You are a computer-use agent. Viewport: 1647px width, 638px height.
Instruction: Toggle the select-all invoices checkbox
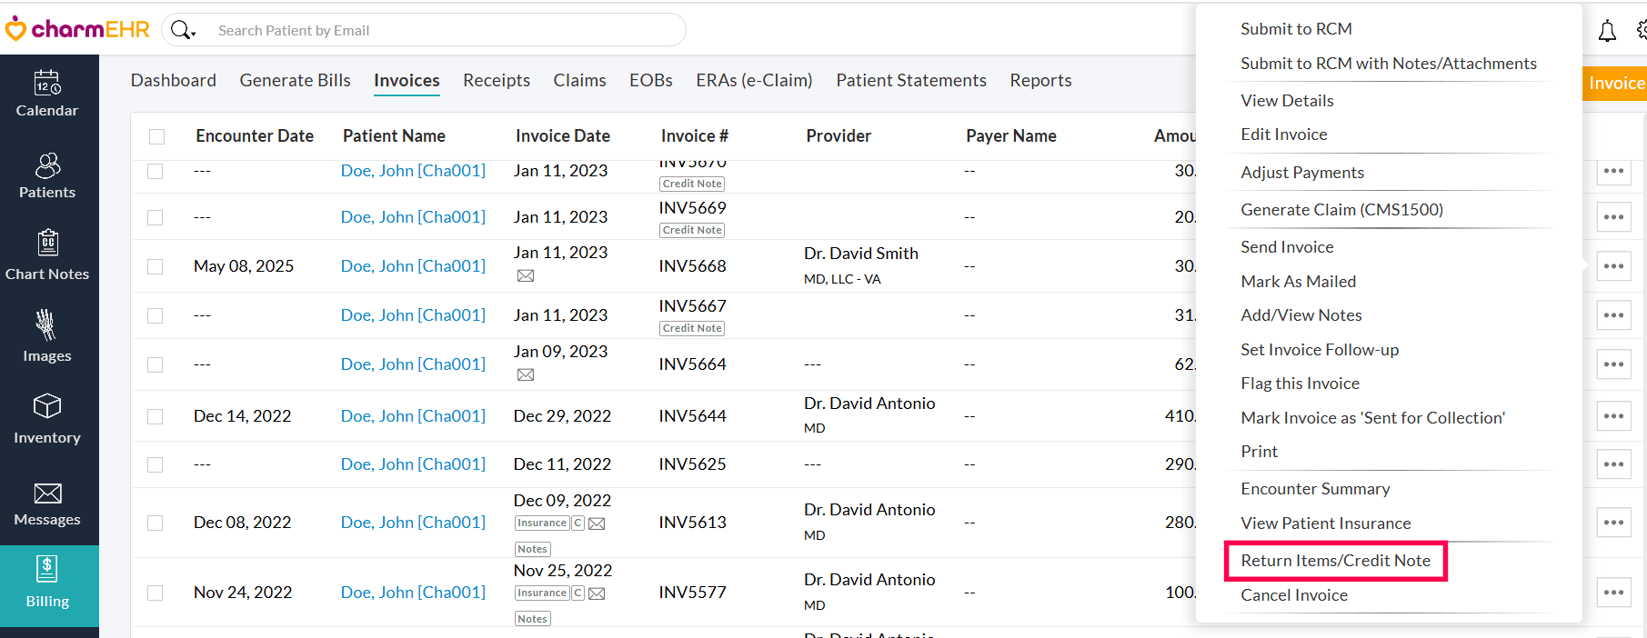click(x=157, y=136)
